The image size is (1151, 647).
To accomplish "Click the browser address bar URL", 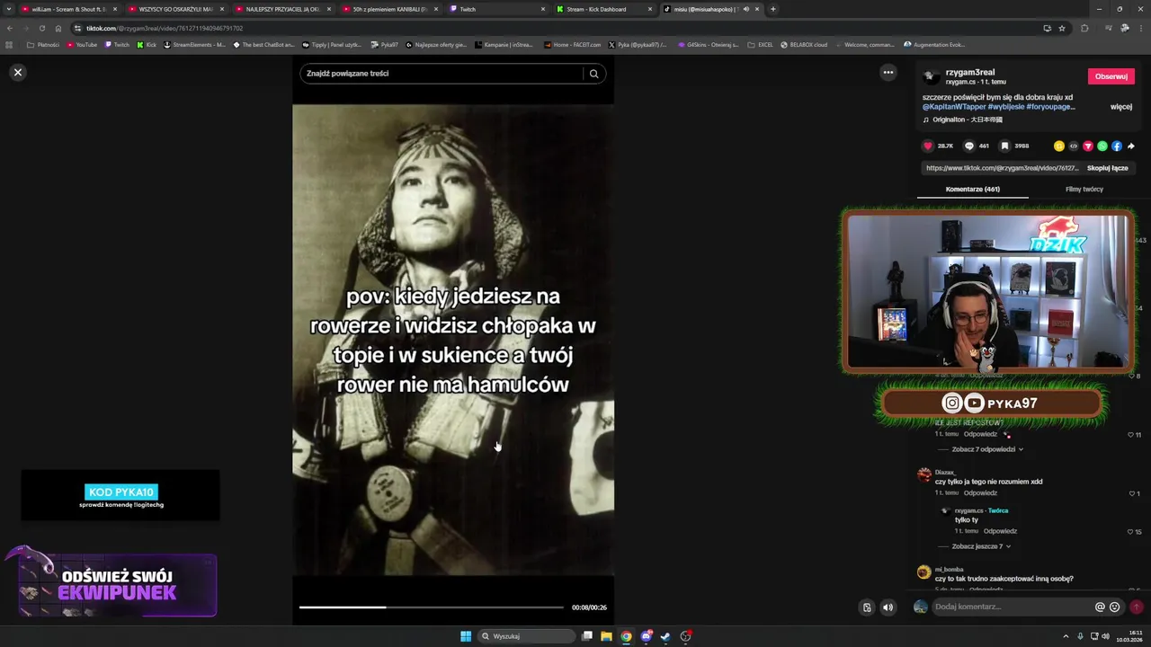I will coord(165,28).
